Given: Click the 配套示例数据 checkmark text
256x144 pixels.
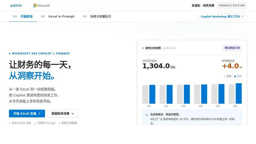Looking at the screenshot, I should click(68, 123).
